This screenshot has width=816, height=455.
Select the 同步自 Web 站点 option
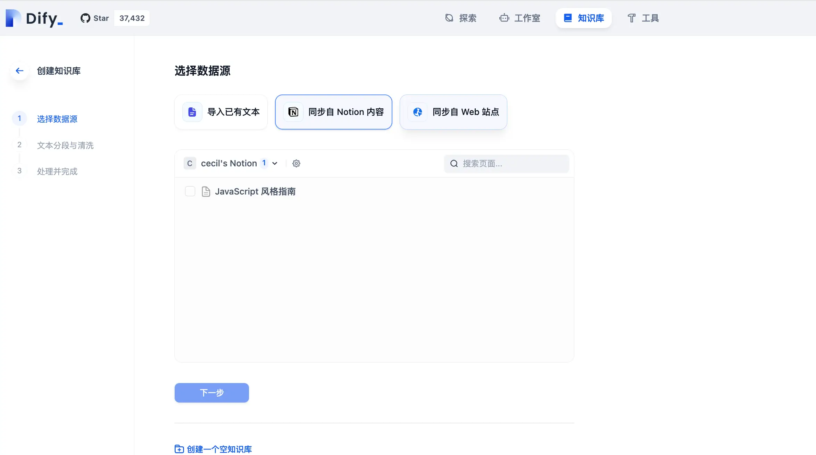(x=453, y=112)
